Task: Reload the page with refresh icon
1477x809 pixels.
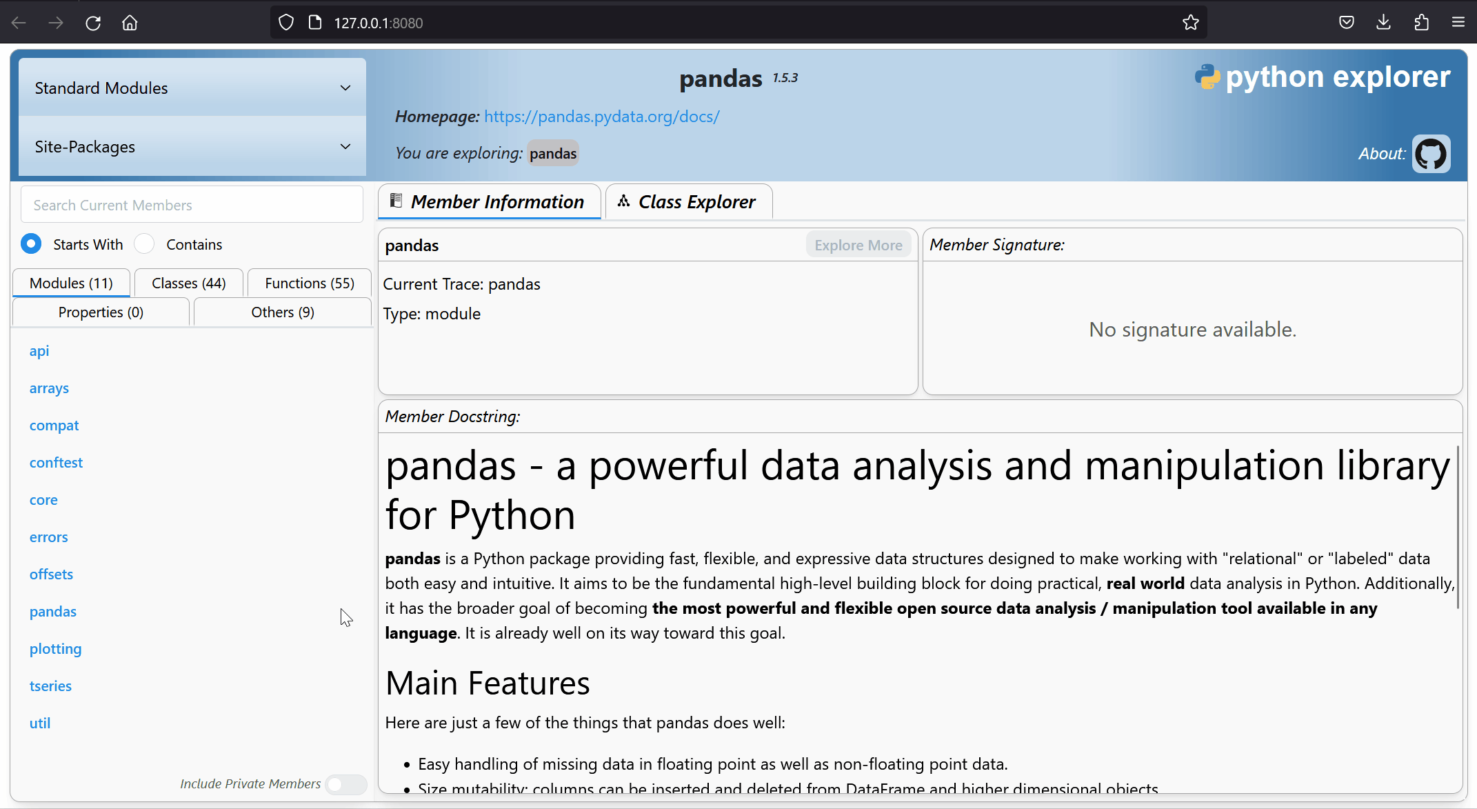Action: 93,23
